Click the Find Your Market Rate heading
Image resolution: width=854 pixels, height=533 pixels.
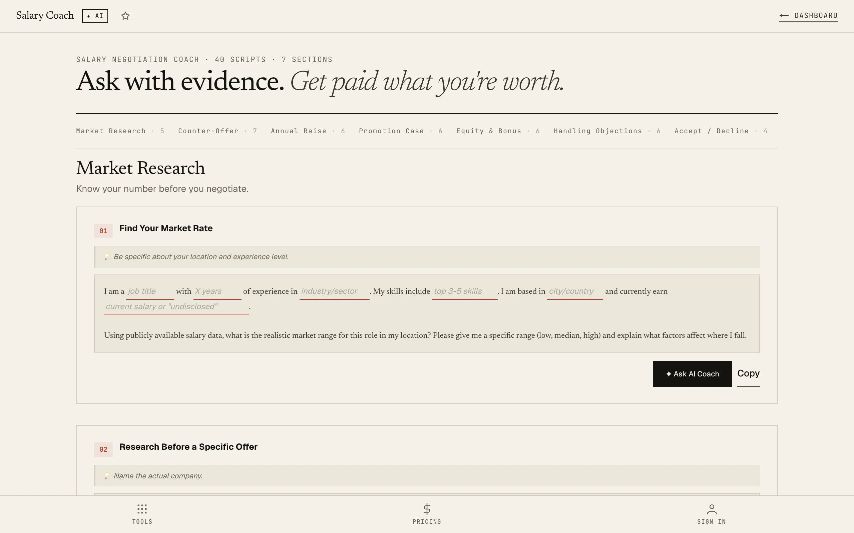click(166, 229)
